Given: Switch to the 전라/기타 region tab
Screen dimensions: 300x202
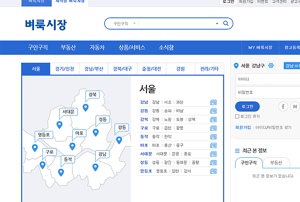Looking at the screenshot, I should pyautogui.click(x=209, y=69).
